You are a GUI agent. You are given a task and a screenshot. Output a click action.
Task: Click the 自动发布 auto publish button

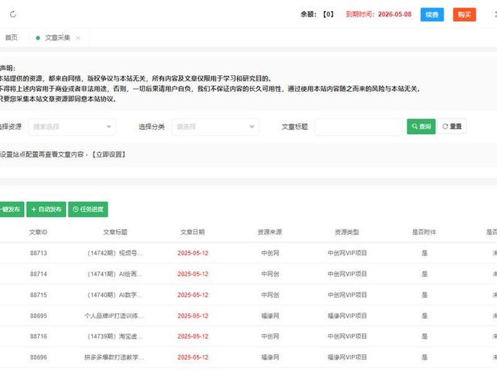click(x=46, y=210)
